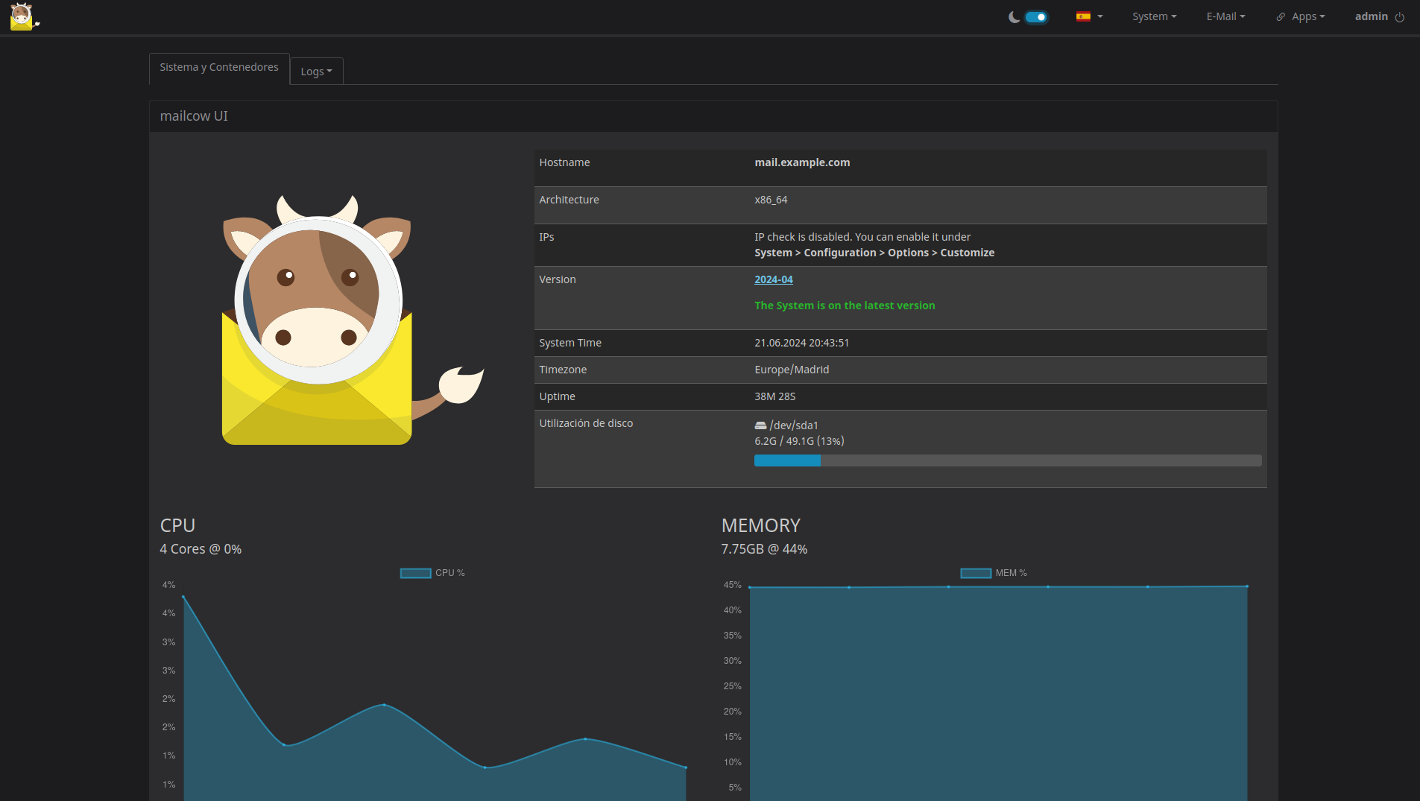Toggle the dark mode switch
1420x801 pixels.
(x=1036, y=17)
